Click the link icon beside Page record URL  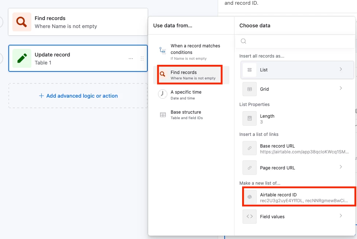tap(249, 168)
